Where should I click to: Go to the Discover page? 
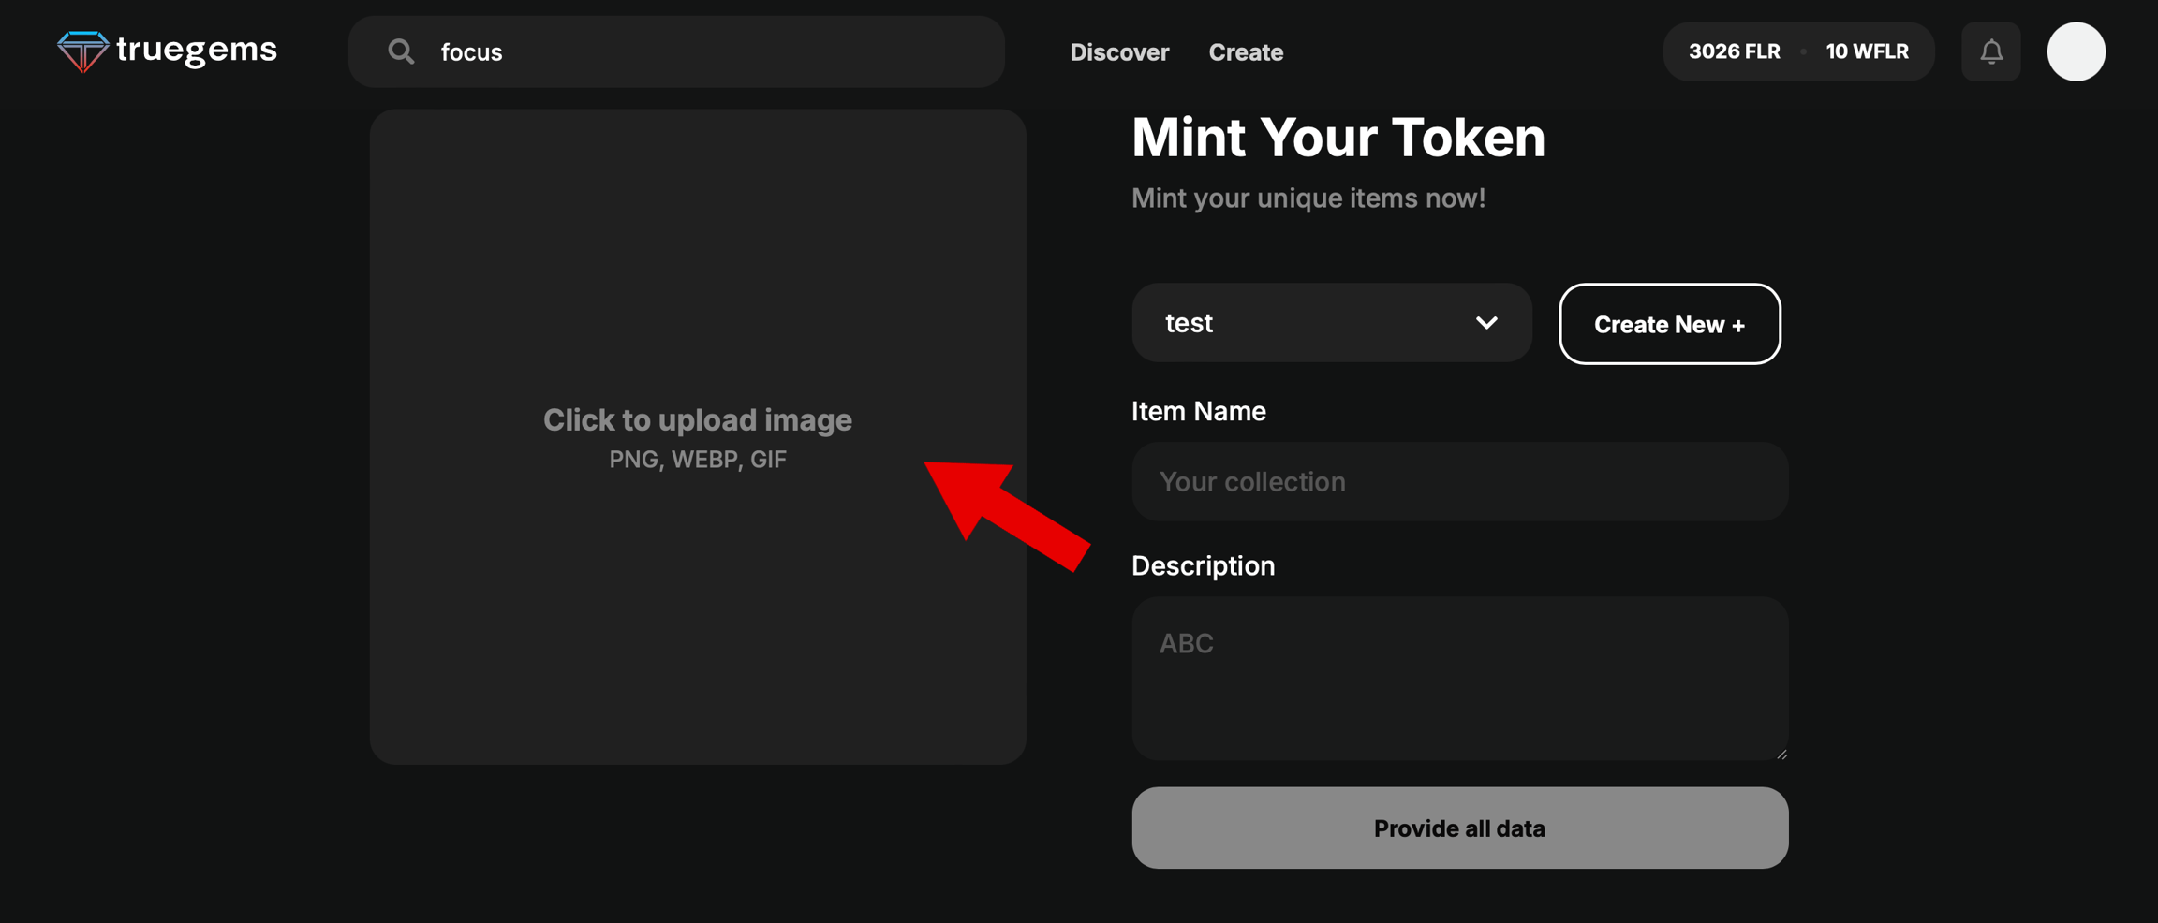(x=1119, y=52)
